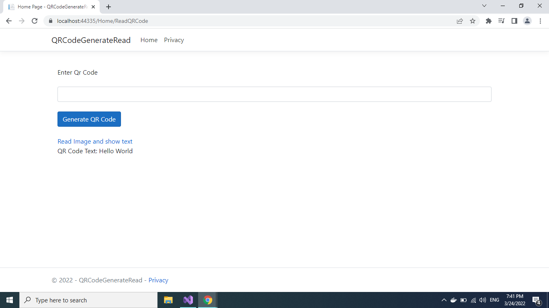Open the Home nav link
549x308 pixels.
149,40
